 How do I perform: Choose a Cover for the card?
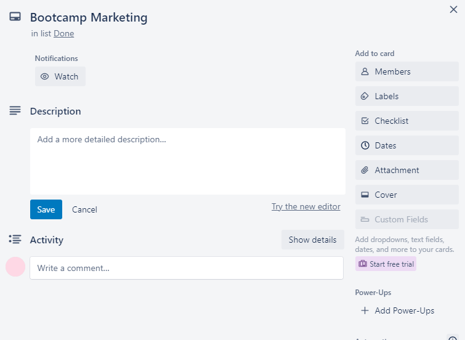click(x=407, y=195)
